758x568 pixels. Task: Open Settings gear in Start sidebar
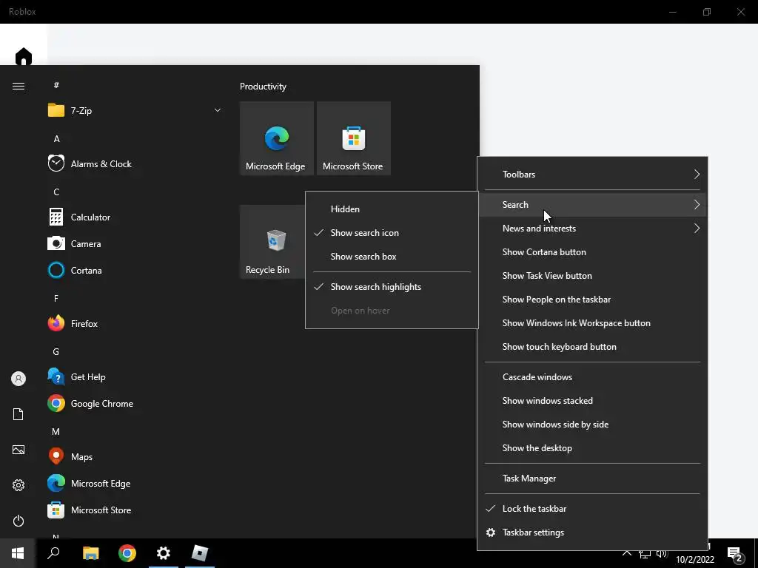point(19,485)
